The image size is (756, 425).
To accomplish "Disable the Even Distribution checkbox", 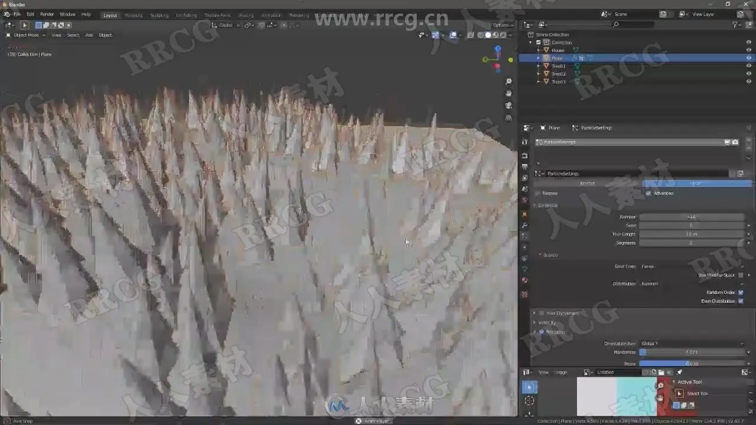I will tap(741, 301).
